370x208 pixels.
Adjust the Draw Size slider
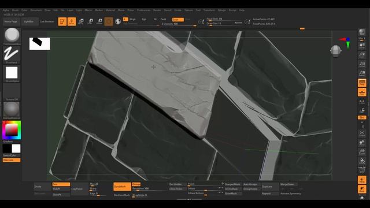224,24
